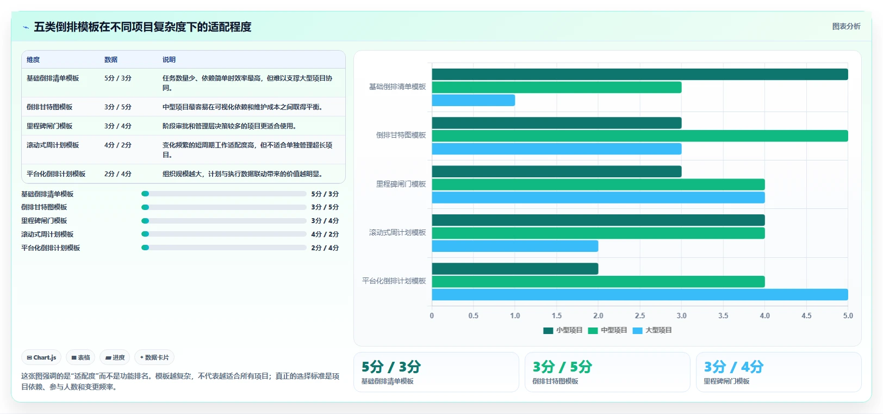This screenshot has height=414, width=883.
Task: Click 大型项目 bar for 平台化倒排计划模板 in chart
Action: point(640,295)
